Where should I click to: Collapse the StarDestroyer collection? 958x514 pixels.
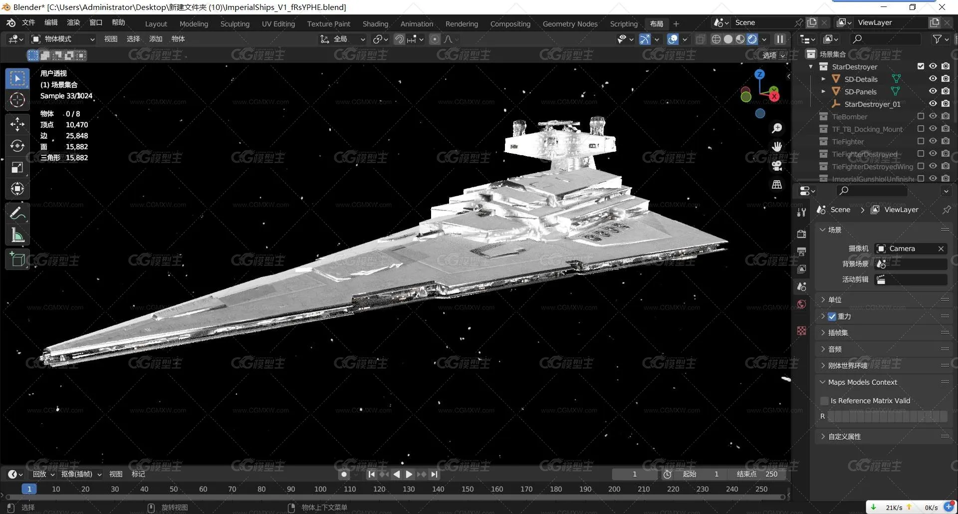click(x=811, y=66)
